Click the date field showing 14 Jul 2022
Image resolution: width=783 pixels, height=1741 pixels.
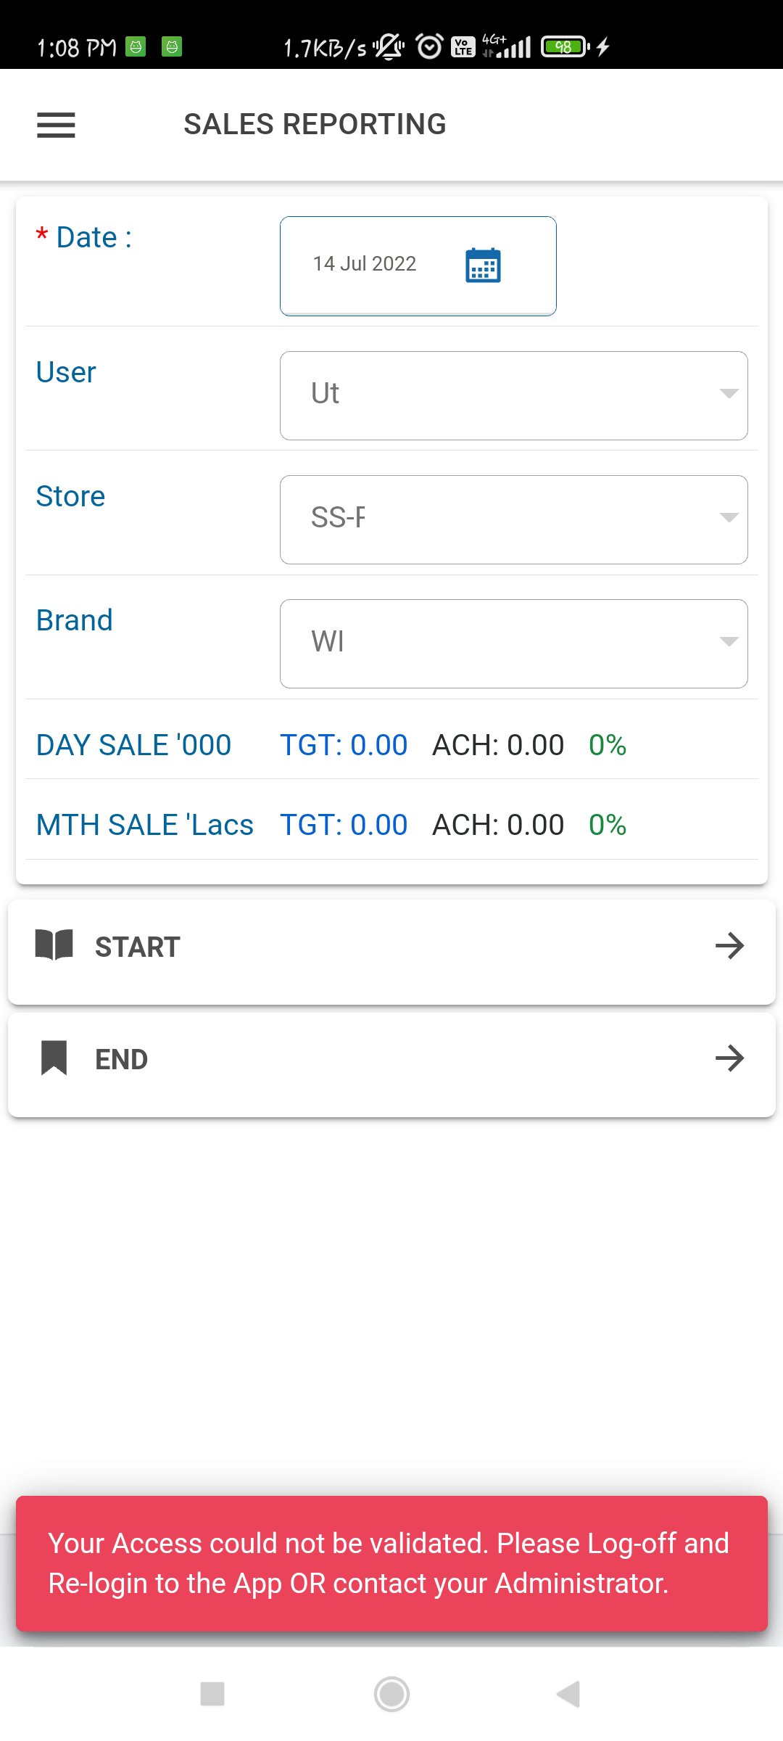coord(365,264)
